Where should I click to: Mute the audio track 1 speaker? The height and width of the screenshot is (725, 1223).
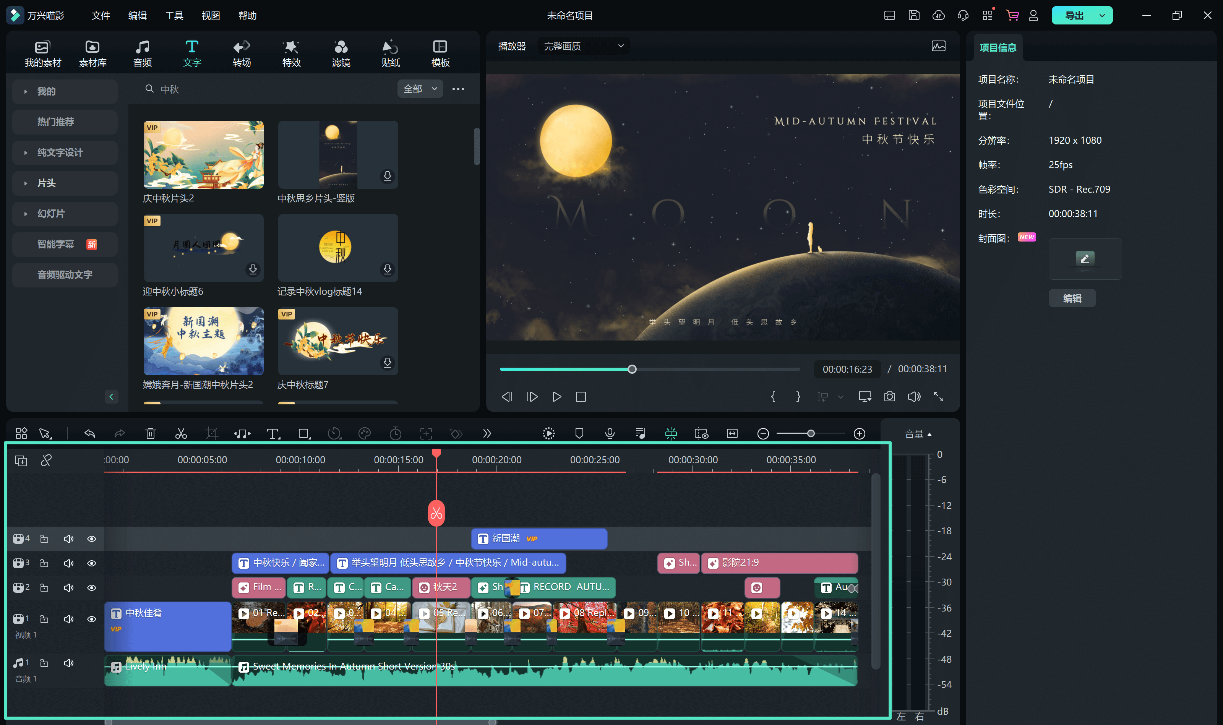point(68,663)
